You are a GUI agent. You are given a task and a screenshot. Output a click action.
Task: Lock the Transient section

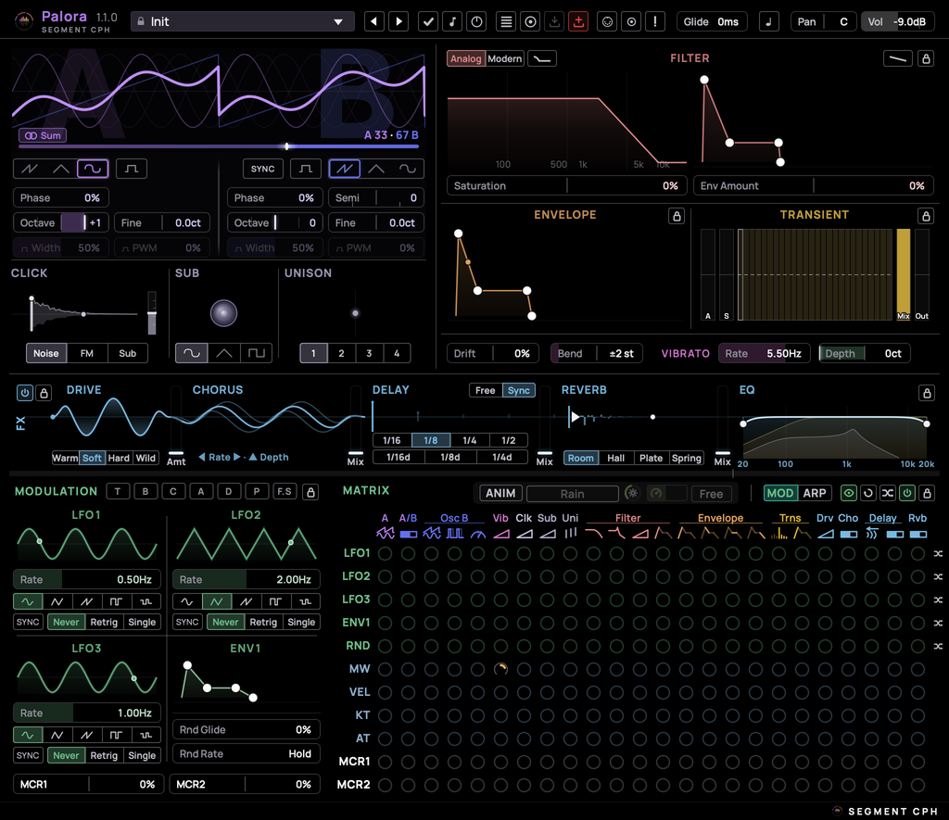(926, 216)
